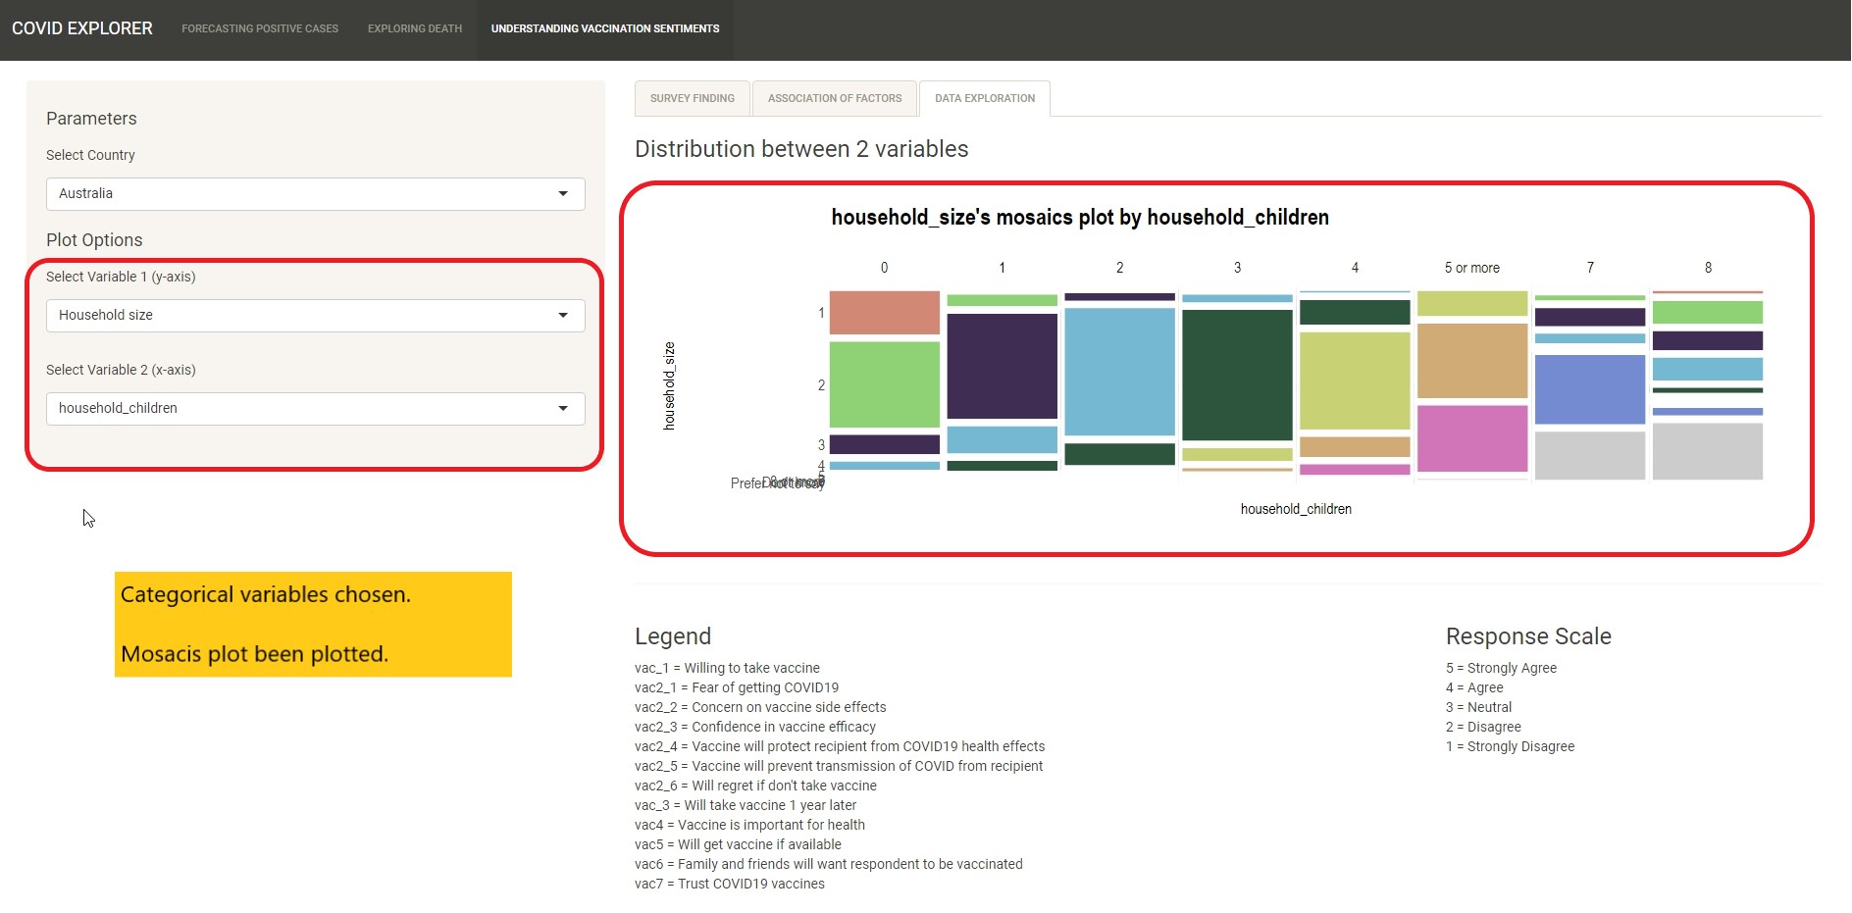The image size is (1852, 913).
Task: Click the magenta tile in the 5 or more column
Action: (x=1472, y=437)
